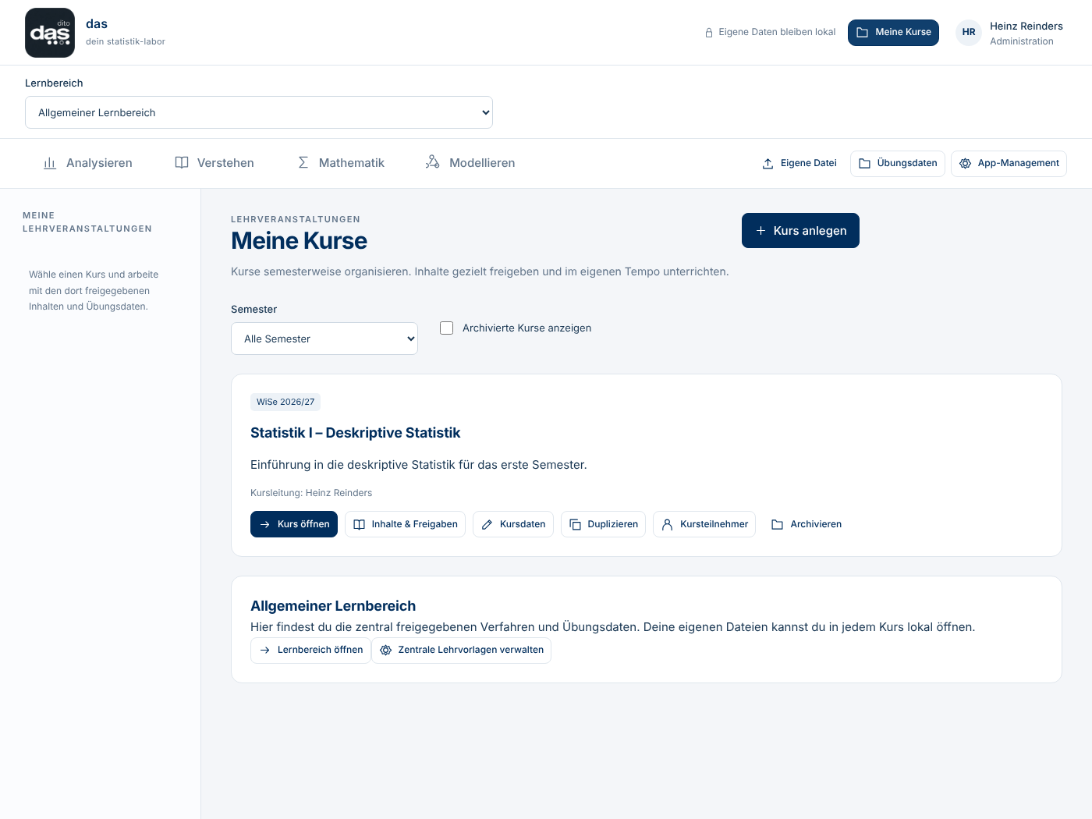Open the course via 'Kurs öffnen'
This screenshot has width=1092, height=819.
pyautogui.click(x=294, y=524)
